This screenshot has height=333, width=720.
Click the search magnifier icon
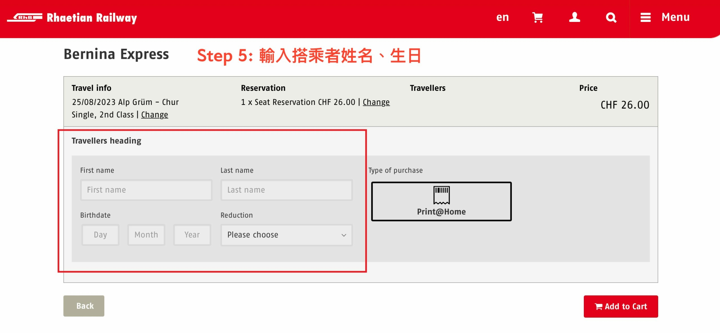(x=611, y=17)
